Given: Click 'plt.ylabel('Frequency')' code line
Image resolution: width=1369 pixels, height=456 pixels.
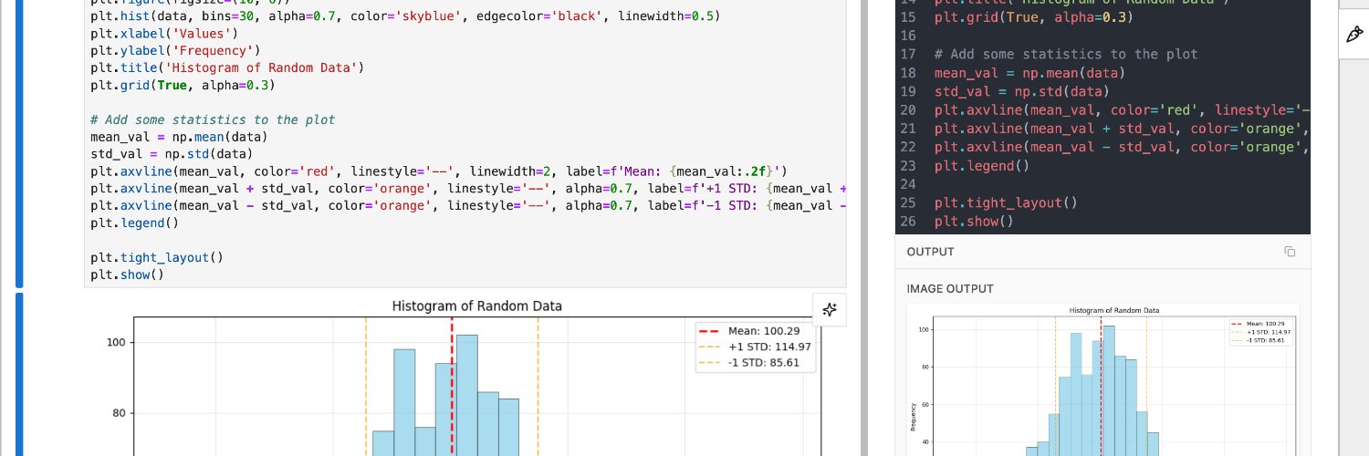Looking at the screenshot, I should 175,51.
